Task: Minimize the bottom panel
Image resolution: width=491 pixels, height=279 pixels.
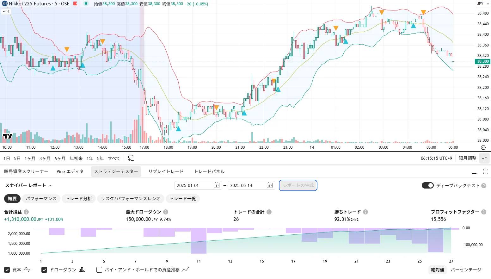Action: click(x=474, y=172)
